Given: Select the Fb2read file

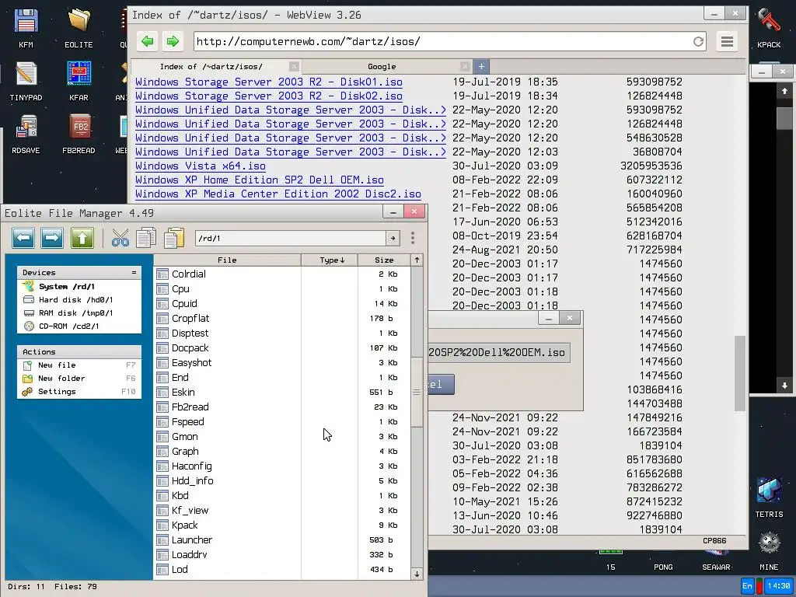Looking at the screenshot, I should pyautogui.click(x=281, y=407).
